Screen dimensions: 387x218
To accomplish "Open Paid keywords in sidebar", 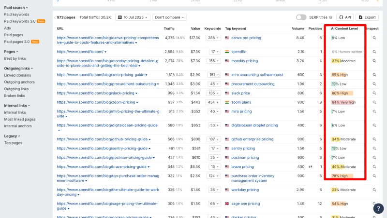I will 16,14.
